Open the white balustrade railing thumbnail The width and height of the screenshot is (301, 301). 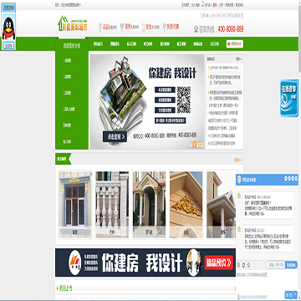[112, 205]
